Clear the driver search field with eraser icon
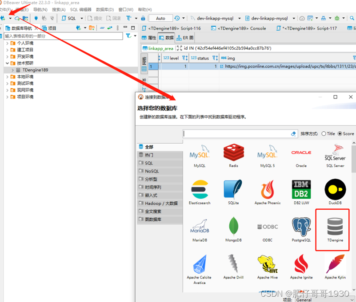The image size is (356, 302). [293, 133]
